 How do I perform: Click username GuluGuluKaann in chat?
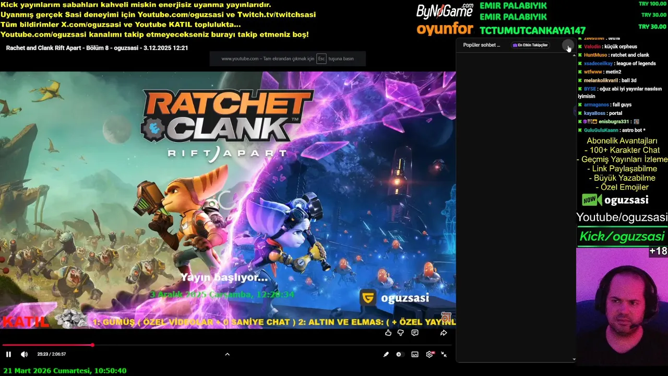point(601,130)
